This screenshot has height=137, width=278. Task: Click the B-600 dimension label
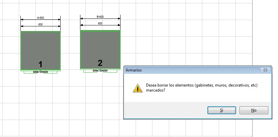(x=100, y=17)
